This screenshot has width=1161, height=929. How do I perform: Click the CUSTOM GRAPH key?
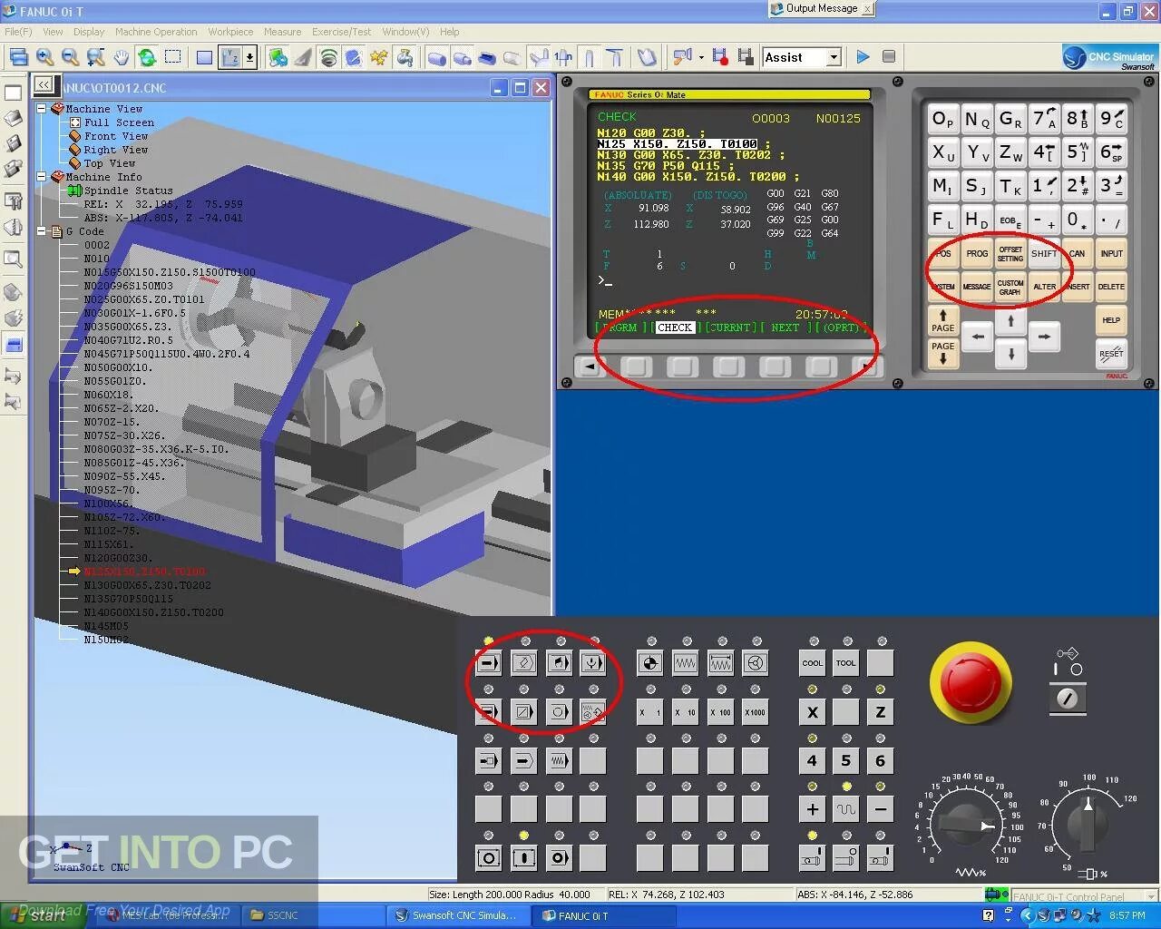(x=1010, y=287)
